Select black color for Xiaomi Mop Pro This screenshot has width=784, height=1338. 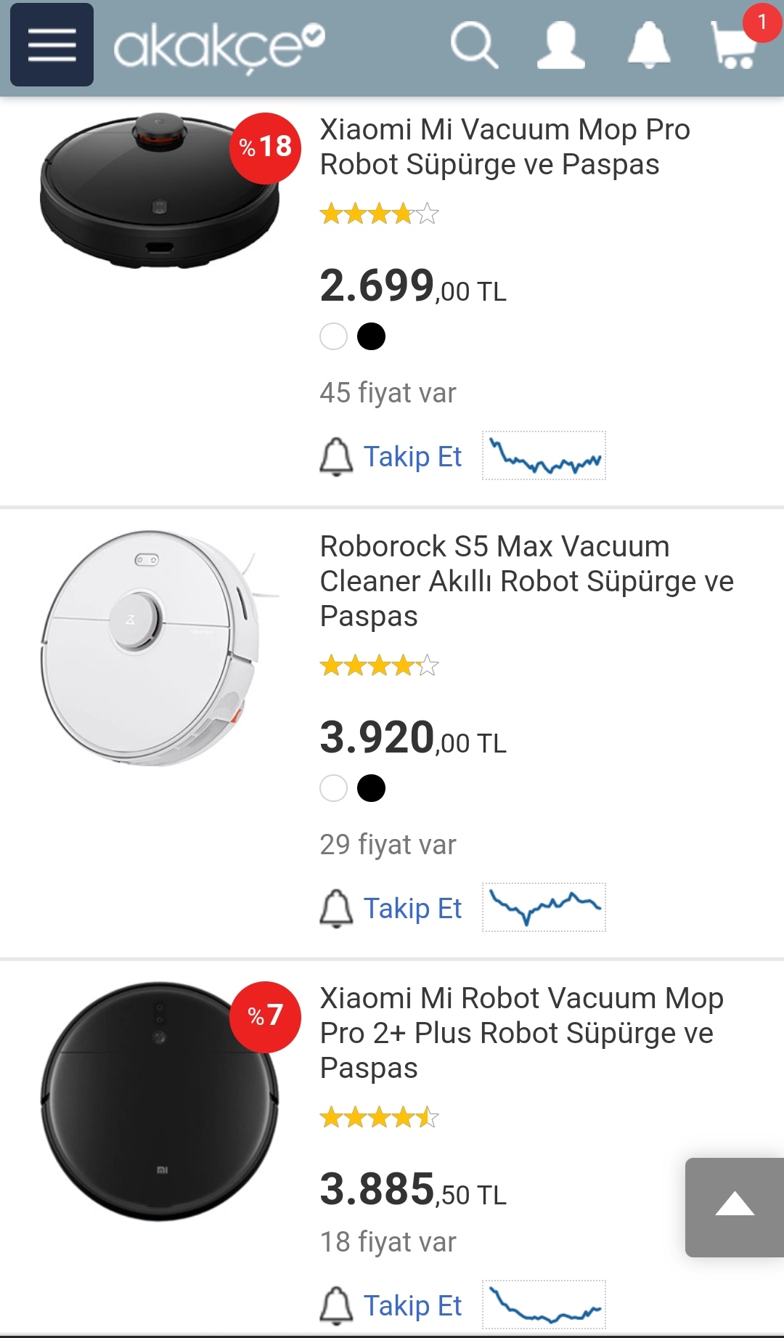(x=372, y=336)
